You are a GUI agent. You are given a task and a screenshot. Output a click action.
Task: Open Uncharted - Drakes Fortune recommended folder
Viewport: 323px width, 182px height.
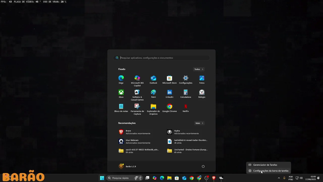(187, 151)
